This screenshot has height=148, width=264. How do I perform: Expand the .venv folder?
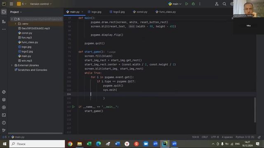click(15, 24)
